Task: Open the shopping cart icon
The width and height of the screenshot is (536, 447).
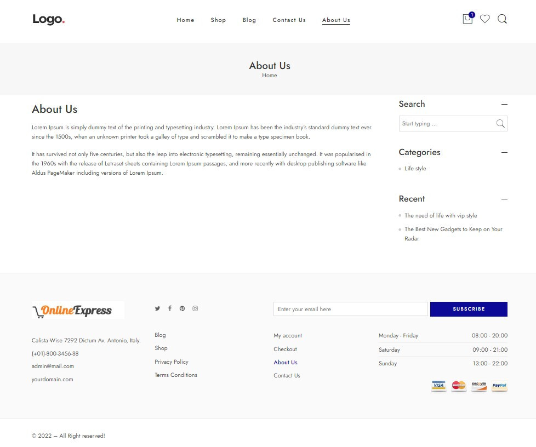Action: coord(467,19)
